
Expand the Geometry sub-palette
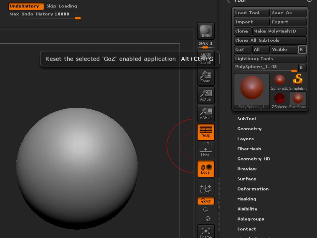(x=249, y=129)
